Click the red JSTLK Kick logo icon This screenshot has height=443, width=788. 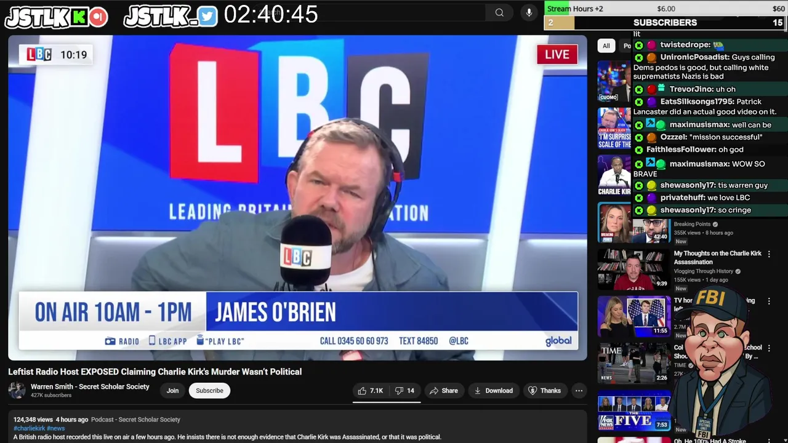coord(98,17)
